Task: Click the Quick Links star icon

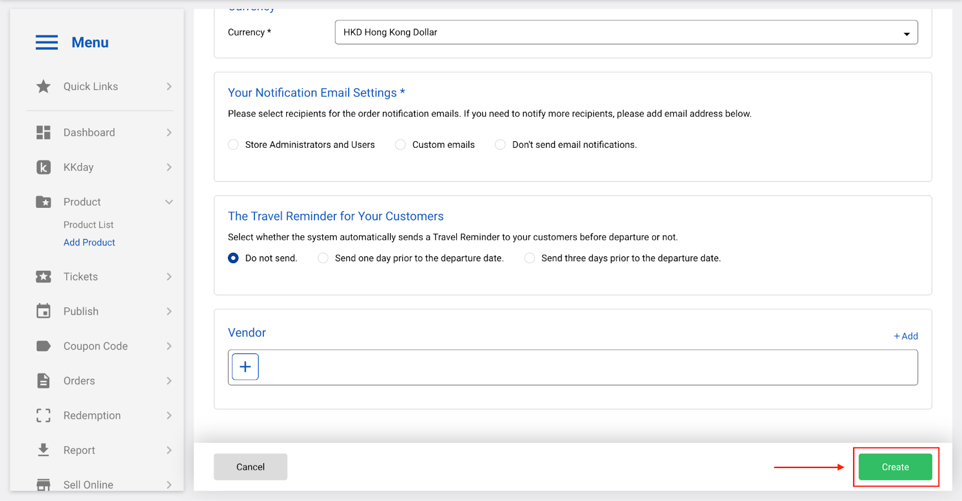Action: click(x=43, y=87)
